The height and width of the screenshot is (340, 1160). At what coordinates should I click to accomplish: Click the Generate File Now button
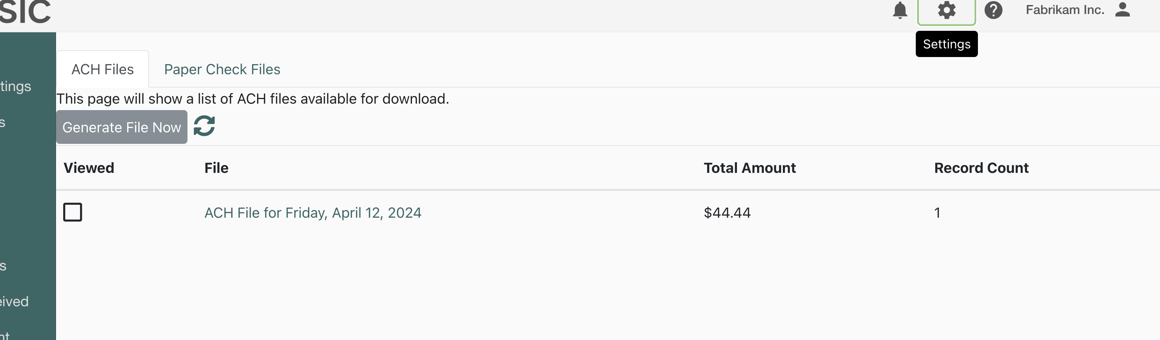pos(122,127)
